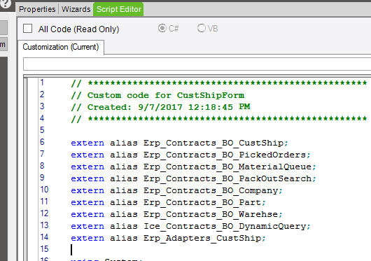The height and width of the screenshot is (261, 371).
Task: Click the Erp_Contracts_BO_PickedOrders alias line
Action: [190, 155]
